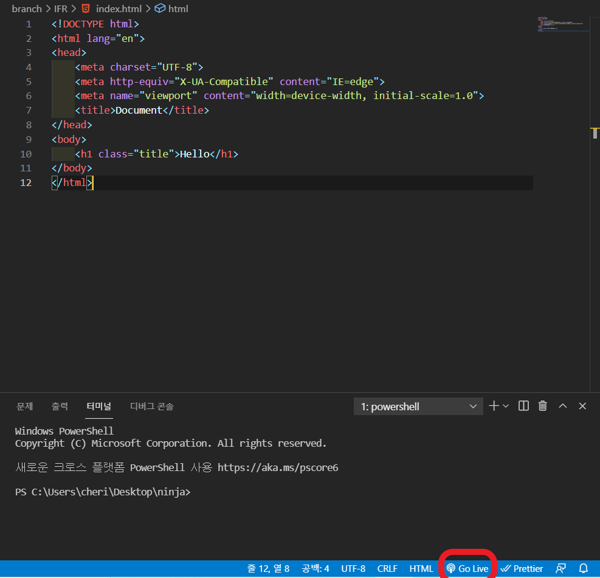
Task: Click line number 10 in gutter
Action: coord(26,154)
